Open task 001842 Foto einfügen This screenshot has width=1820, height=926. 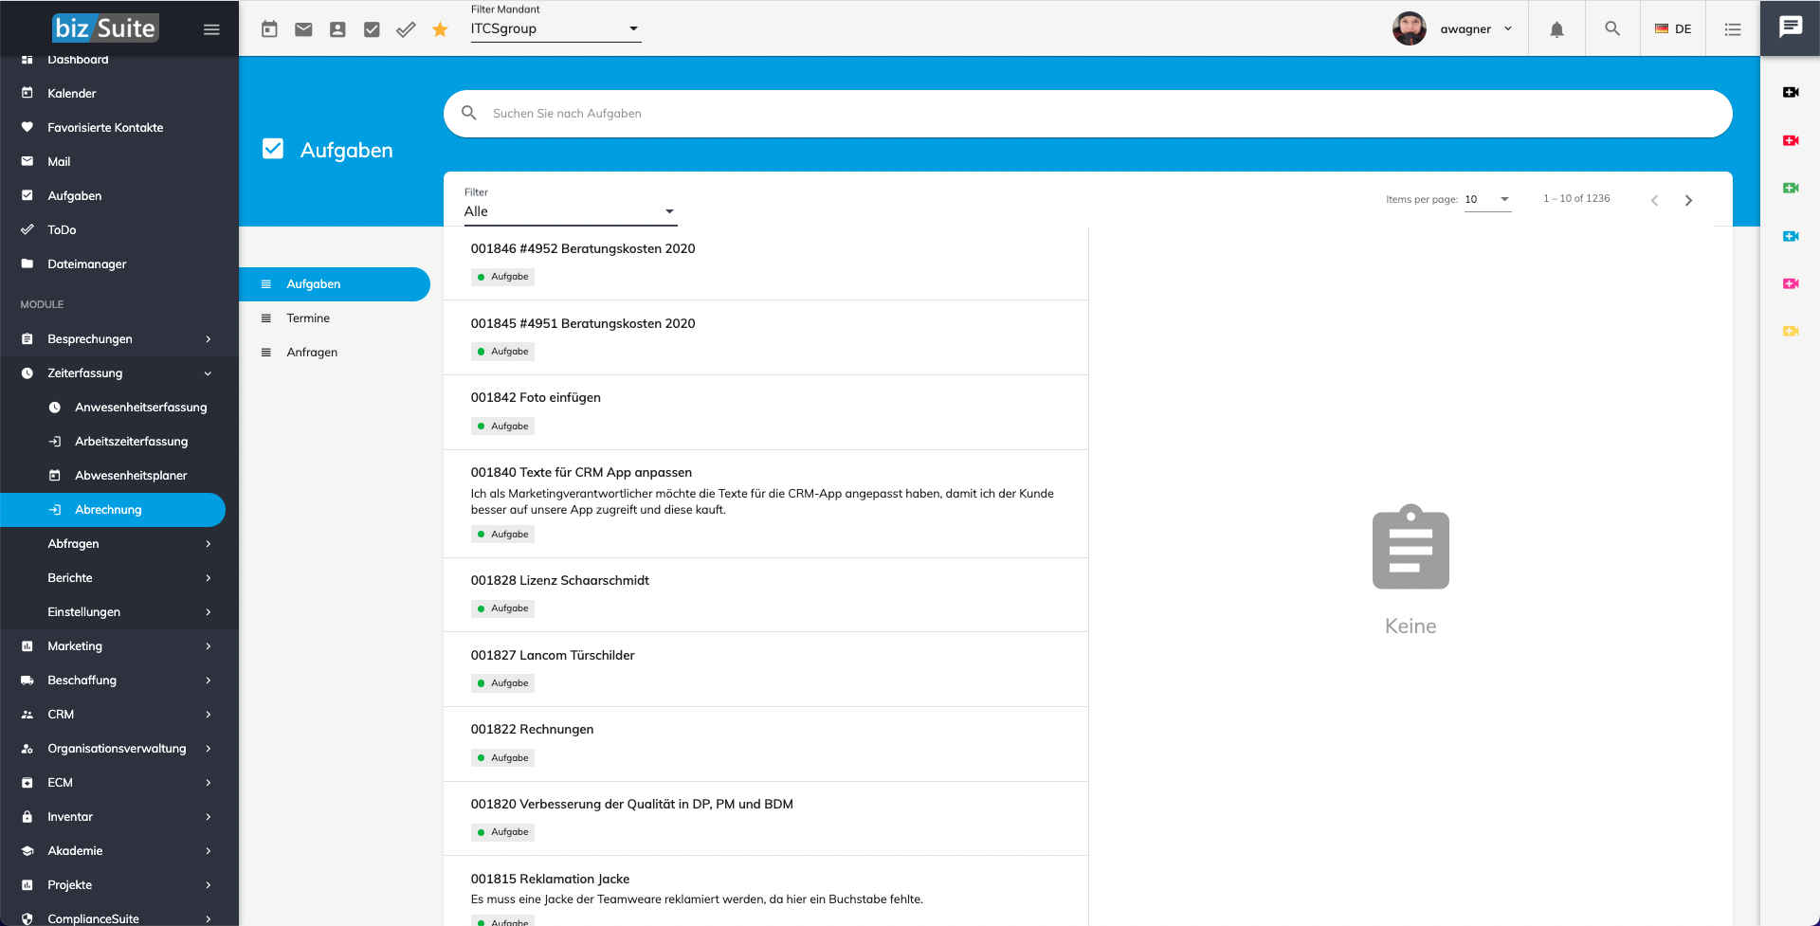click(x=536, y=398)
